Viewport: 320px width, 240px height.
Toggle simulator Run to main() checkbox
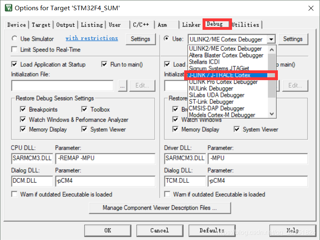point(104,65)
